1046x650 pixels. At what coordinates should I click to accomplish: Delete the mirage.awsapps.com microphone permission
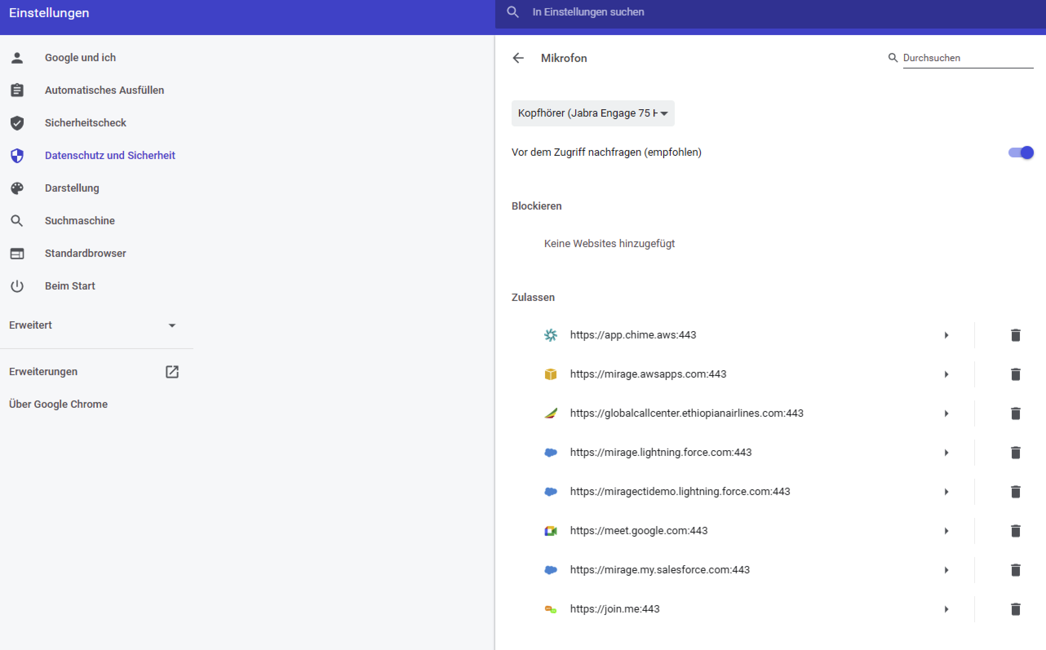pyautogui.click(x=1015, y=374)
